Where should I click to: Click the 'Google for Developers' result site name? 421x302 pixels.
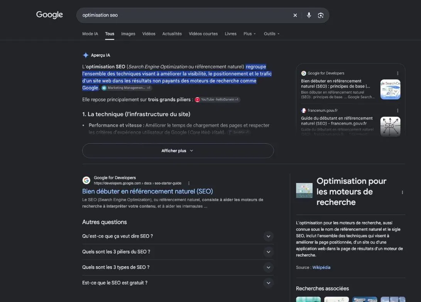click(x=115, y=178)
